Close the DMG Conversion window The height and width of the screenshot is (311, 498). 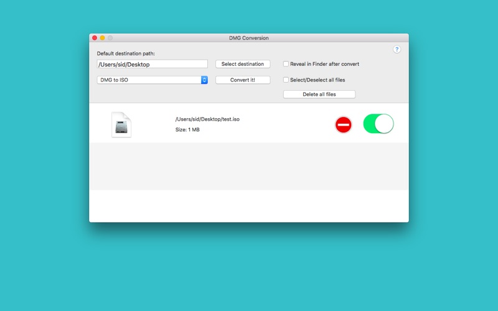pos(95,38)
